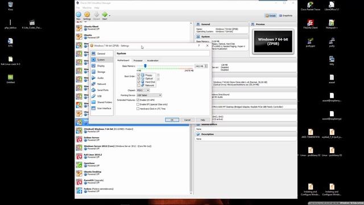
Task: Click Windows 7 64-bit preview thumbnail
Action: click(273, 42)
